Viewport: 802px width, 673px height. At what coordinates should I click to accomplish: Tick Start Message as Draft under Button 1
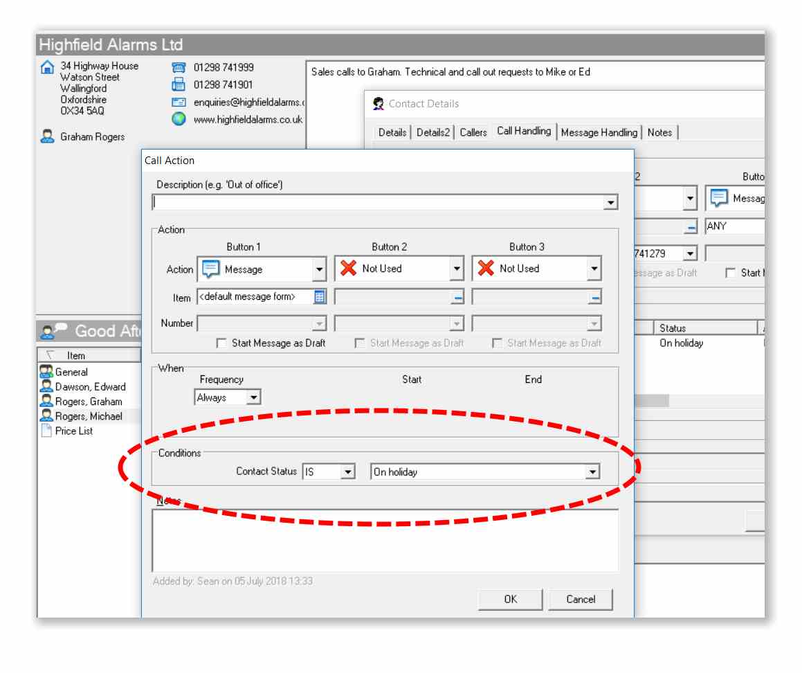[x=221, y=343]
